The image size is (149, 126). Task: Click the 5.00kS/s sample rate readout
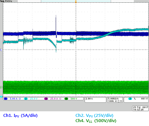113,99
